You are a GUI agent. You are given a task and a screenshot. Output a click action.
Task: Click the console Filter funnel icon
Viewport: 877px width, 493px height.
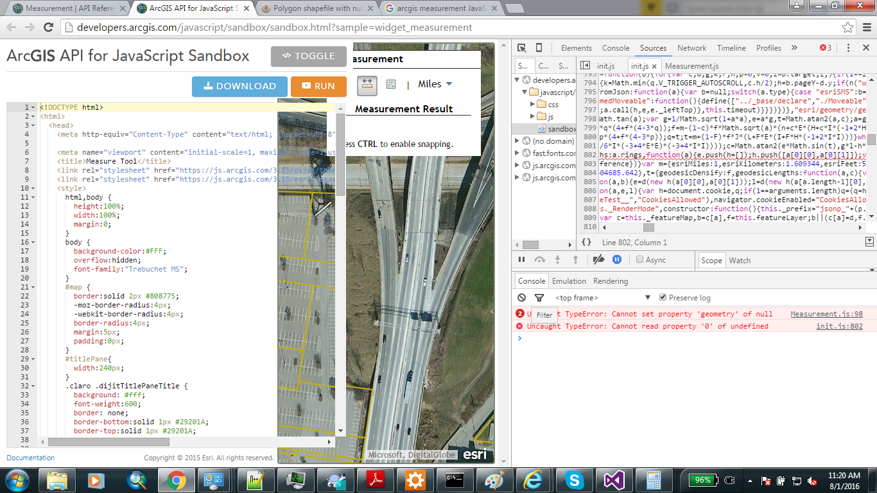point(539,298)
